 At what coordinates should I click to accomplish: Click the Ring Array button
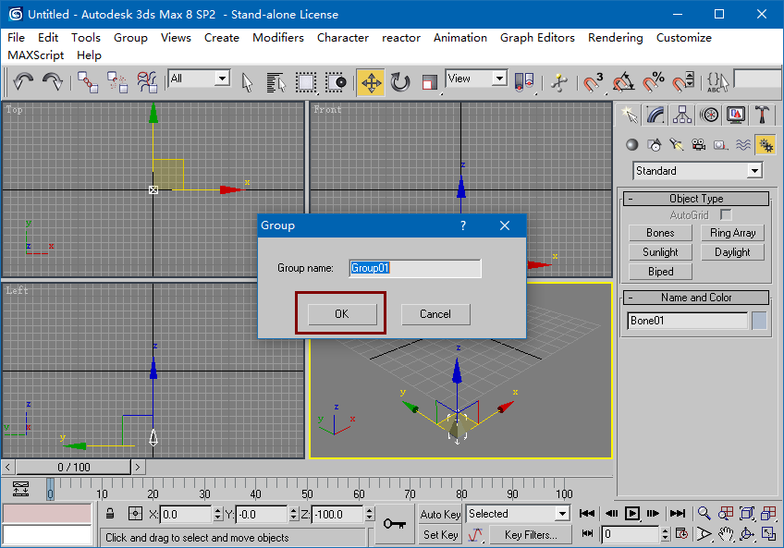point(732,233)
